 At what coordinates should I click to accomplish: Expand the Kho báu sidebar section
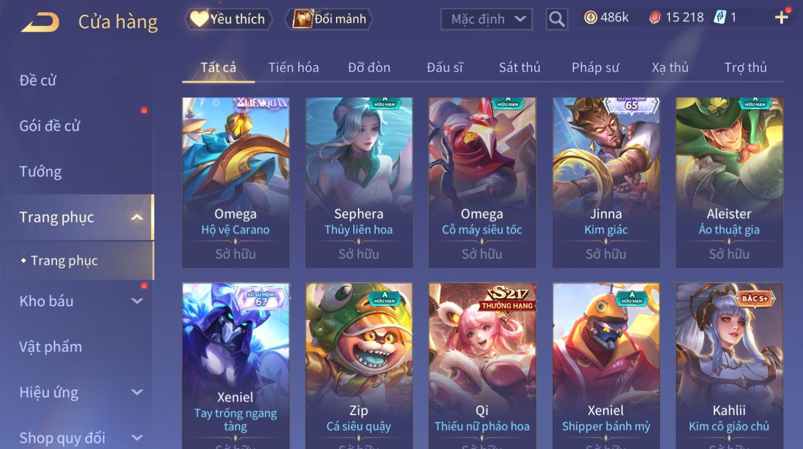coord(137,301)
